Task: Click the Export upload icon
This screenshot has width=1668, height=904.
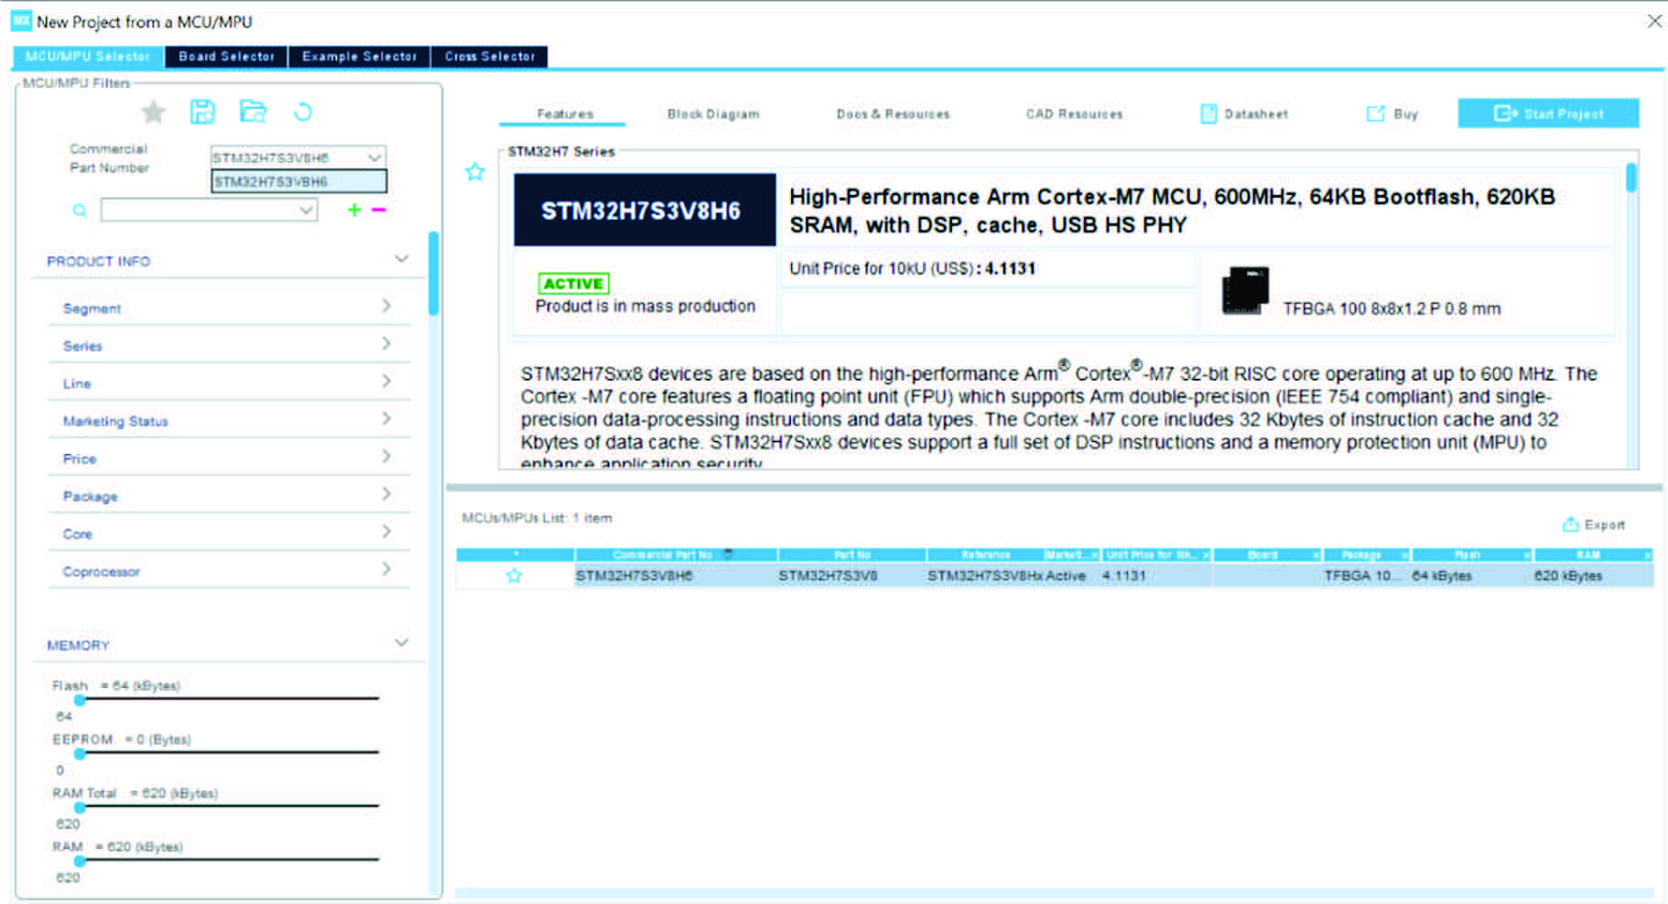Action: pyautogui.click(x=1570, y=524)
